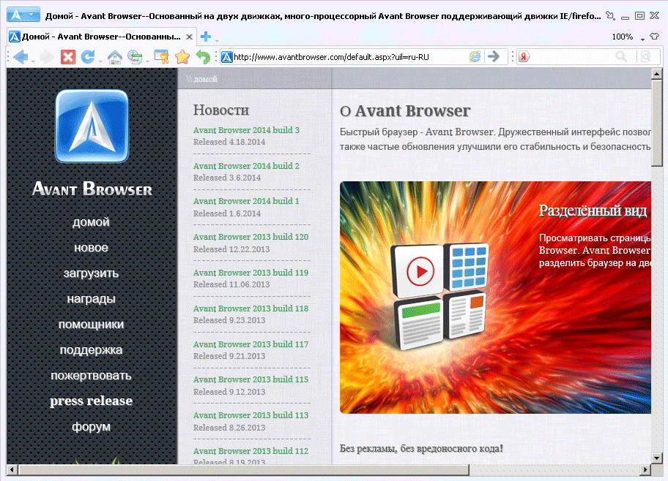The width and height of the screenshot is (668, 481).
Task: Click the Avant logo in the address bar
Action: [x=227, y=56]
